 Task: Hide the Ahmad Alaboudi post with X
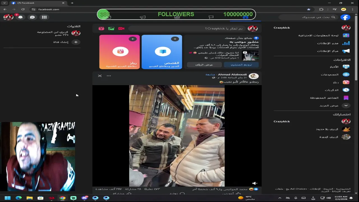(x=100, y=76)
